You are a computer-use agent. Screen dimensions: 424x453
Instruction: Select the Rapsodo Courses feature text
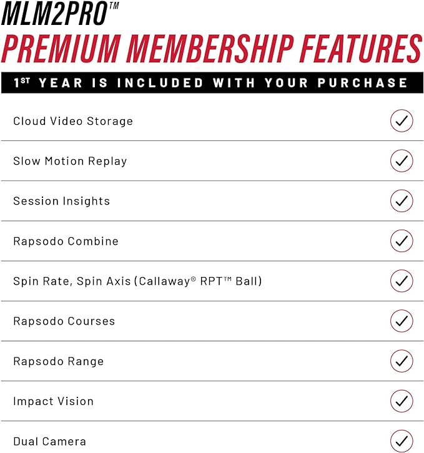coord(64,321)
